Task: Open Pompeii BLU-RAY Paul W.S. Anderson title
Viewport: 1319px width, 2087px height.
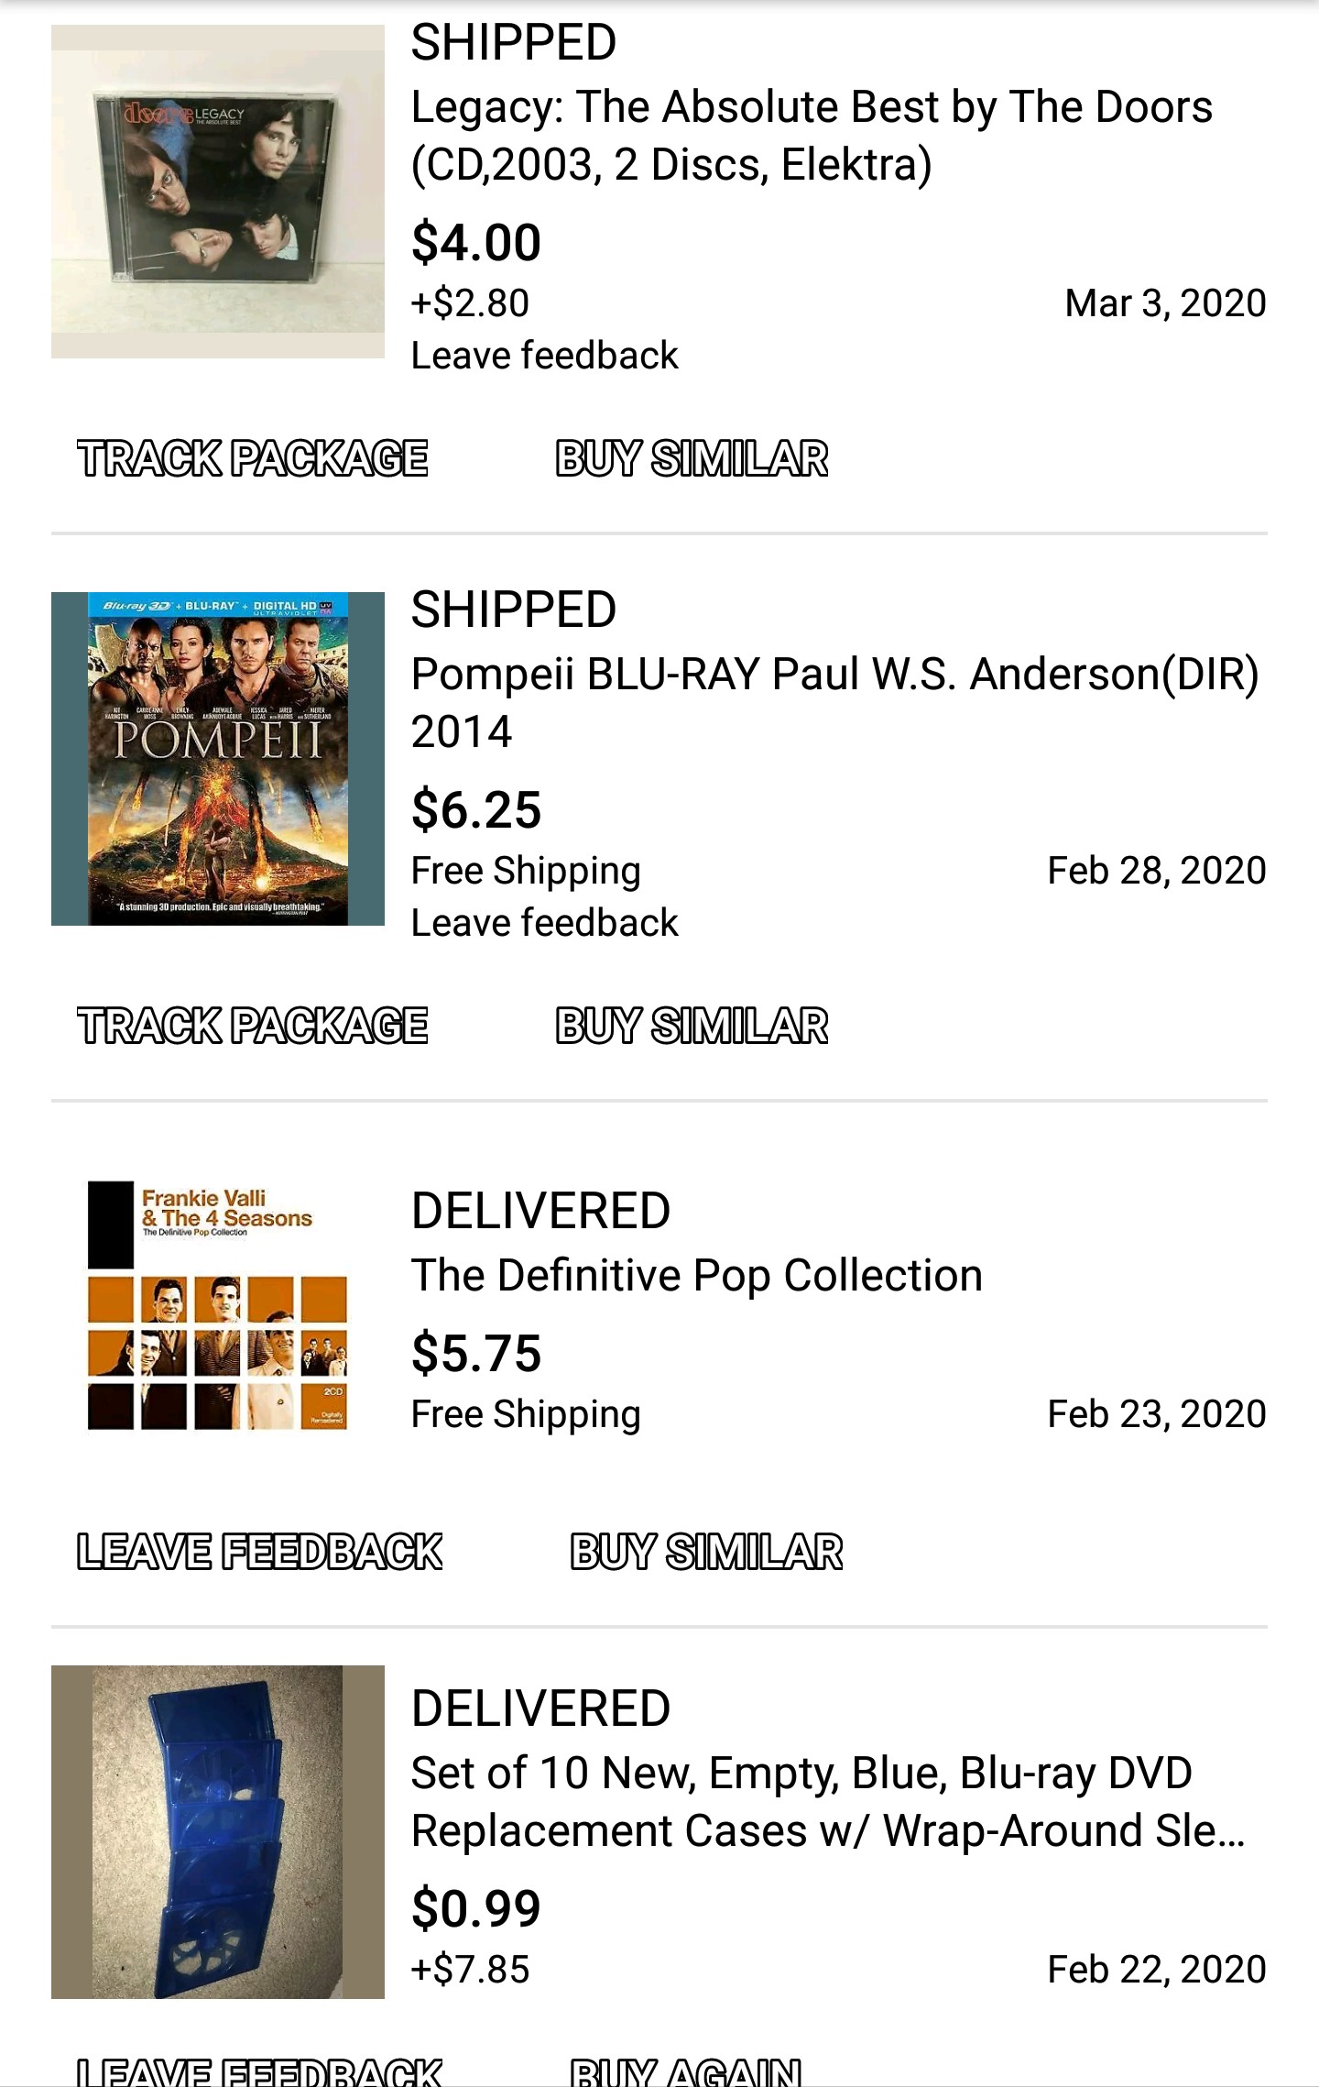Action: [834, 702]
